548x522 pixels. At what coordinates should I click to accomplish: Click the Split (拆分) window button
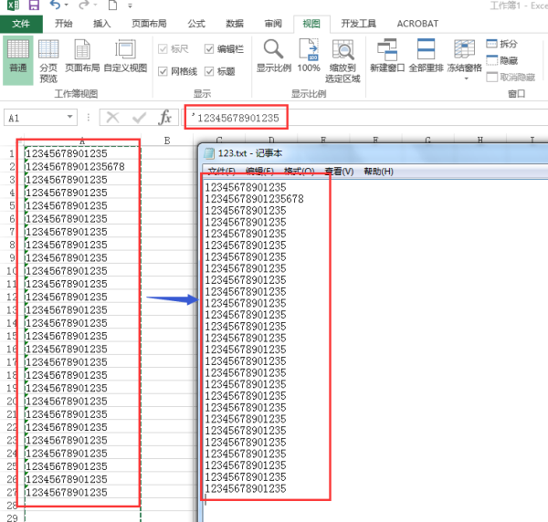tap(501, 44)
